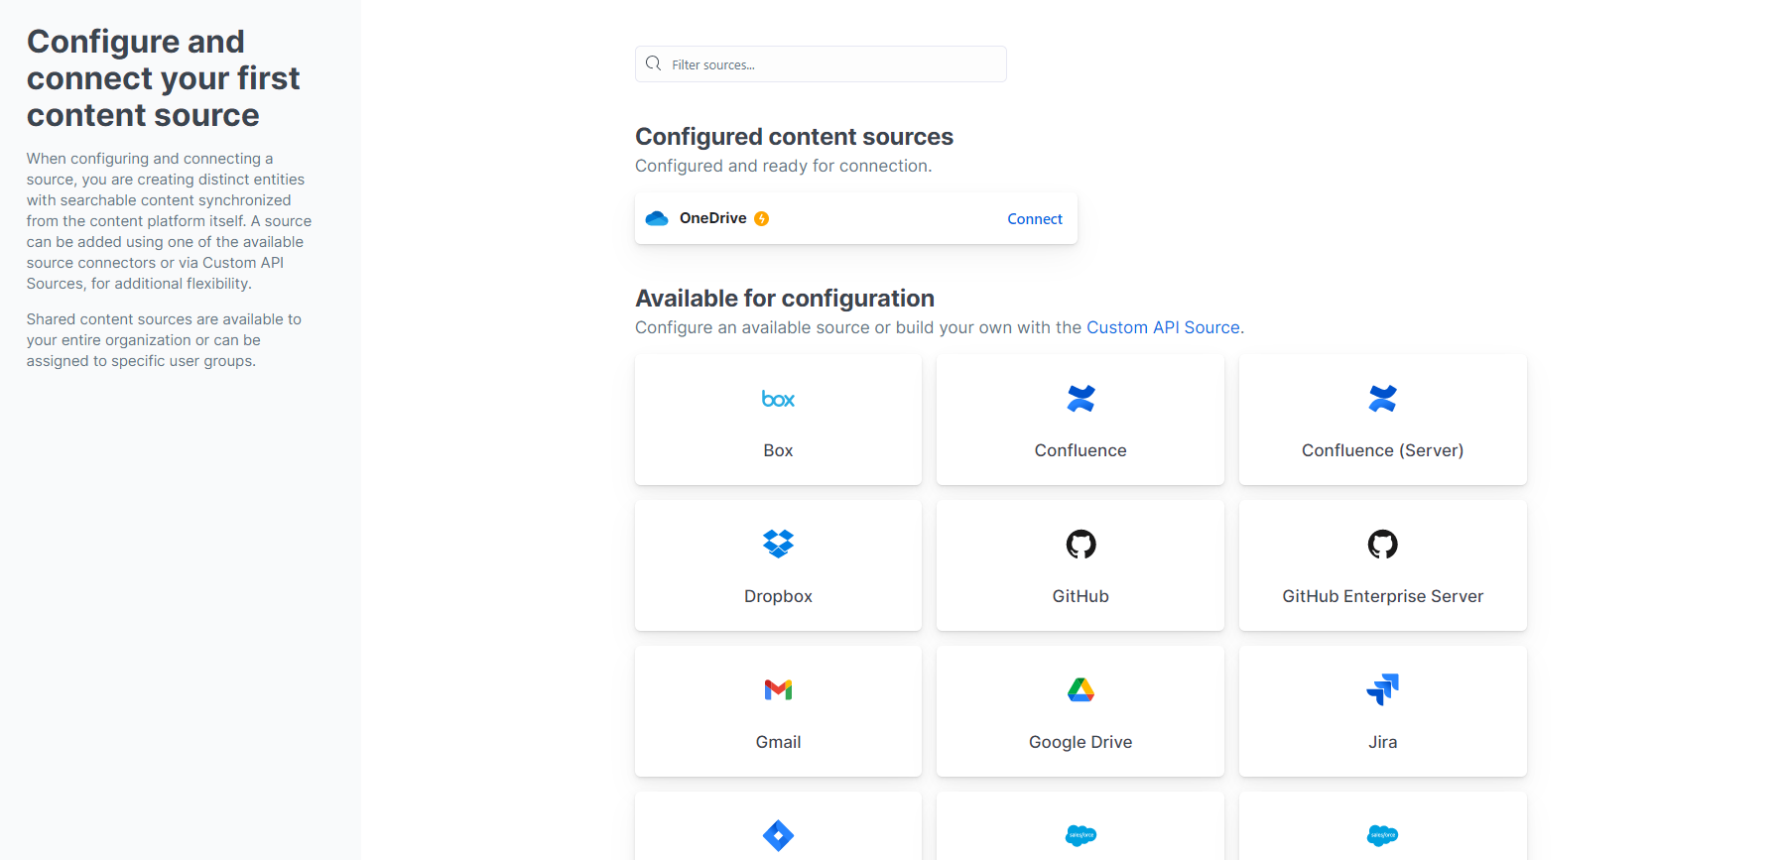Connect the OneDrive content source
Image resolution: width=1781 pixels, height=860 pixels.
point(1035,219)
